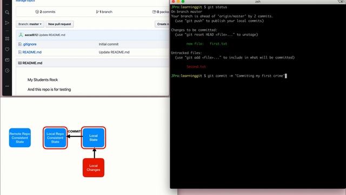This screenshot has height=195, width=346.
Task: Click the Create new file button
Action: [x=162, y=24]
